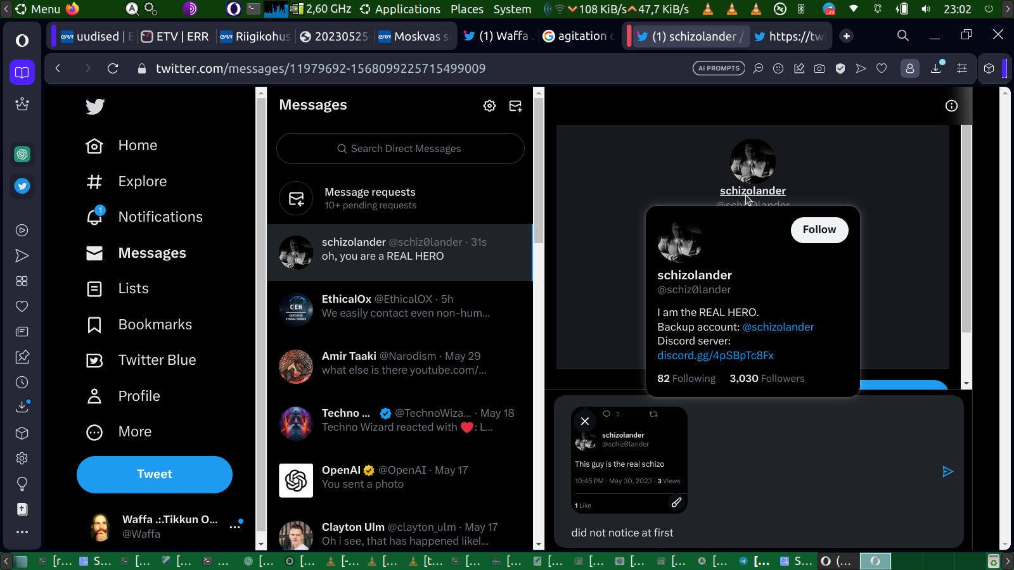This screenshot has height=570, width=1014.
Task: Open Opera sidebar bookmarks heart icon
Action: tap(22, 307)
